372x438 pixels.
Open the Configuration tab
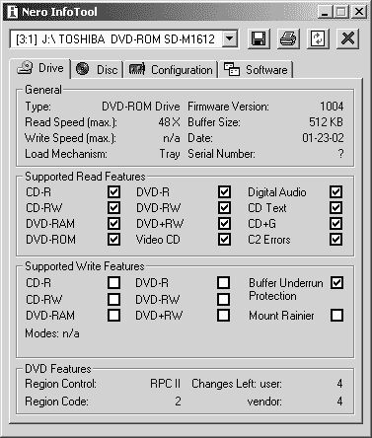[x=171, y=69]
